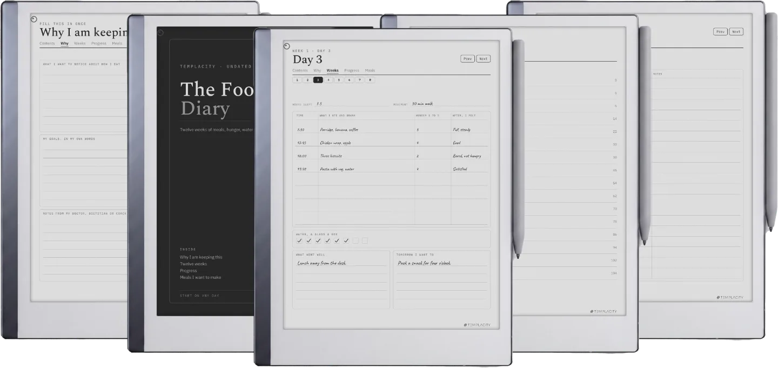Tick the seventh water glass box
The image size is (778, 368).
356,240
